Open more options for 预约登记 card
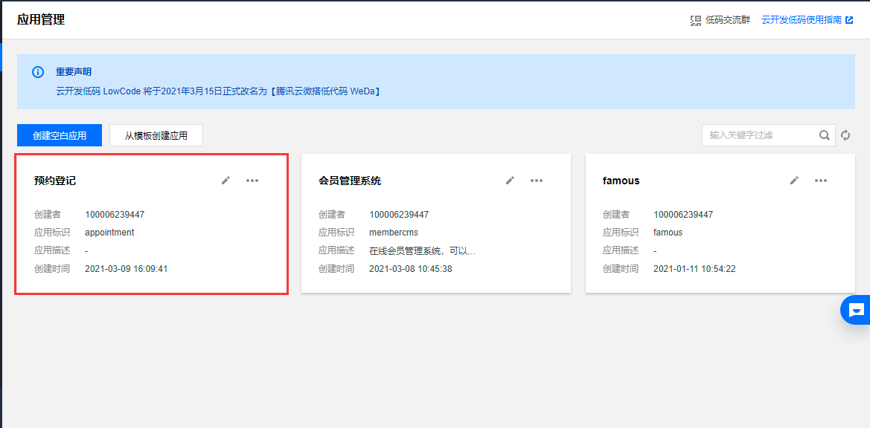 (252, 181)
